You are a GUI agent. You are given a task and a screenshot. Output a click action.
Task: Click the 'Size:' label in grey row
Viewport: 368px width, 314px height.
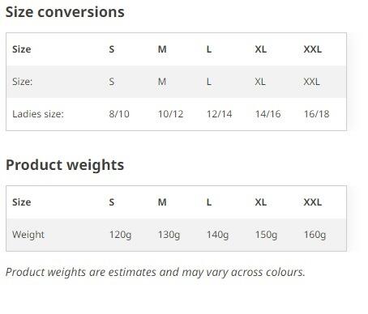pyautogui.click(x=22, y=82)
